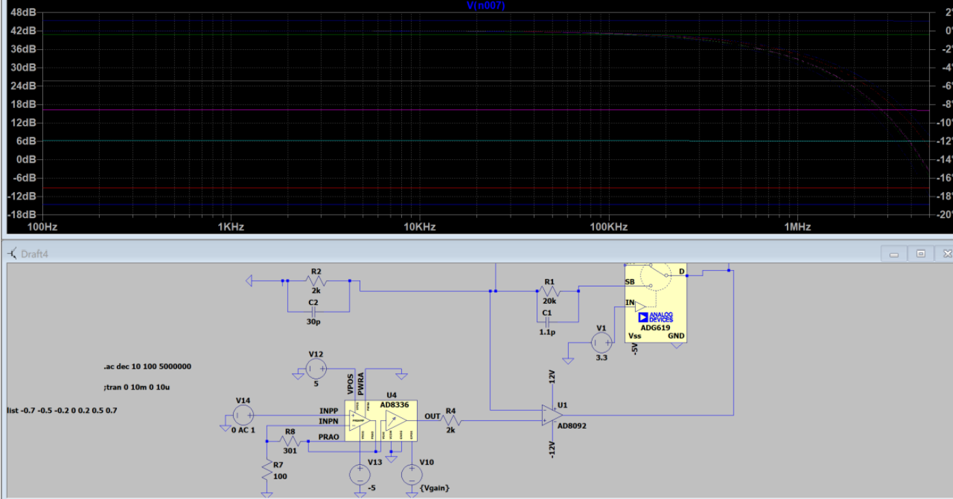953x499 pixels.
Task: Click the 100Hz frequency axis label
Action: point(41,227)
